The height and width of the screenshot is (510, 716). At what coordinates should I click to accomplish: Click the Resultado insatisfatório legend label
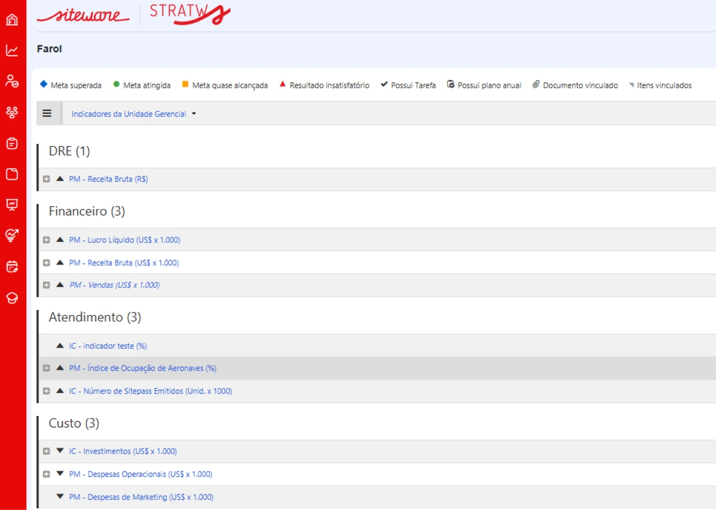pyautogui.click(x=329, y=85)
